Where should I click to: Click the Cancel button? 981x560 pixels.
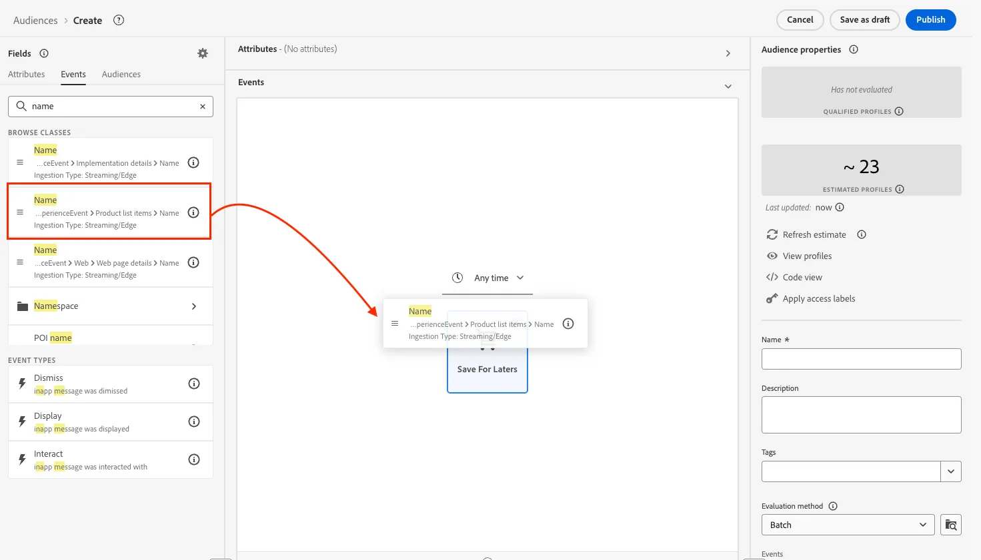(x=800, y=20)
